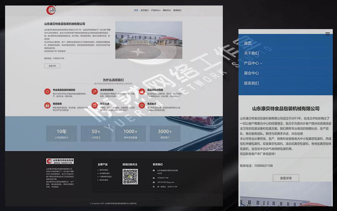This screenshot has height=211, width=337.
Task: Click the 为什么选择我们 section heading
Action: click(x=113, y=80)
